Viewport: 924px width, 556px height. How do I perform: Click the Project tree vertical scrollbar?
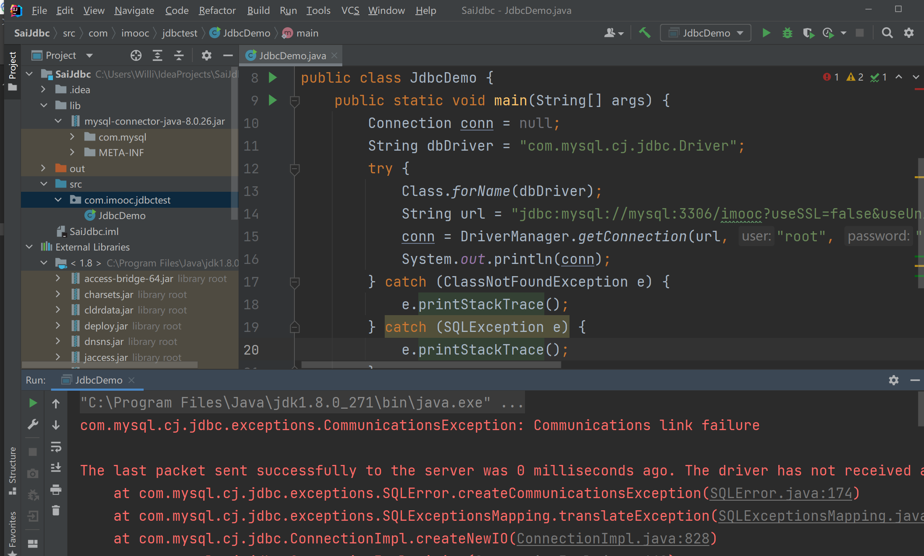point(235,143)
